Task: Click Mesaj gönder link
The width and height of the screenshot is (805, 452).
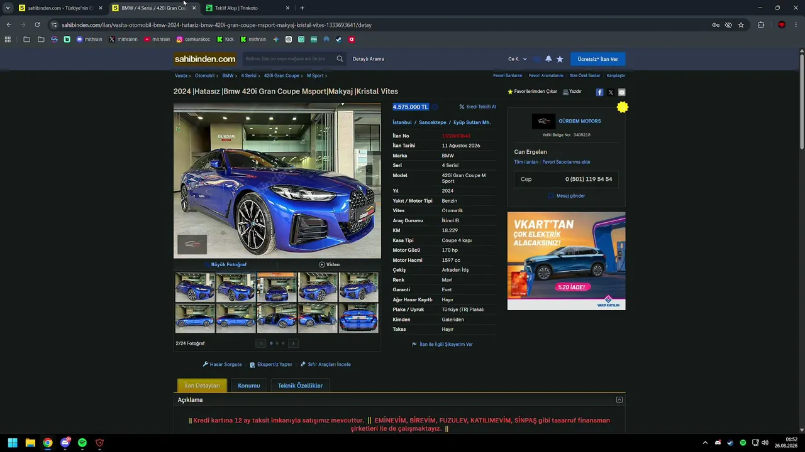Action: pos(567,196)
